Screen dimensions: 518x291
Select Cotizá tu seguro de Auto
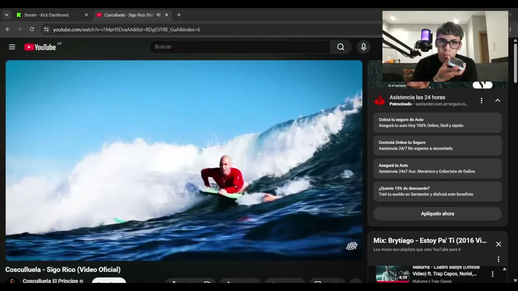click(437, 122)
